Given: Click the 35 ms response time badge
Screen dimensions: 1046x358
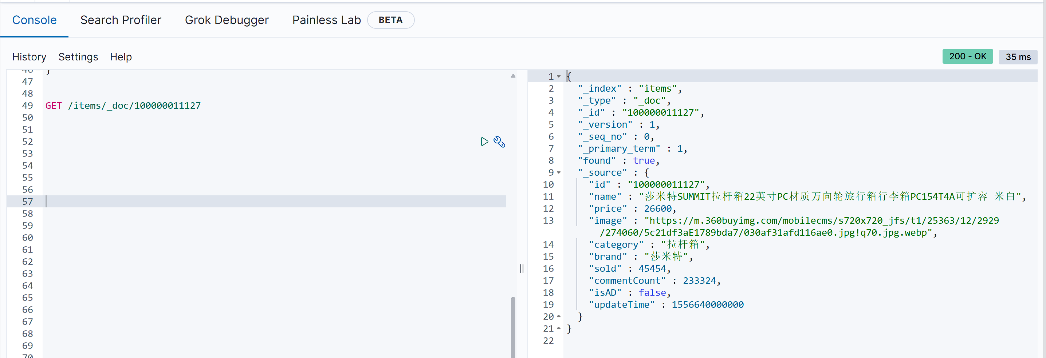Looking at the screenshot, I should pyautogui.click(x=1018, y=57).
